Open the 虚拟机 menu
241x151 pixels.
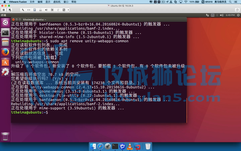[x=57, y=2]
